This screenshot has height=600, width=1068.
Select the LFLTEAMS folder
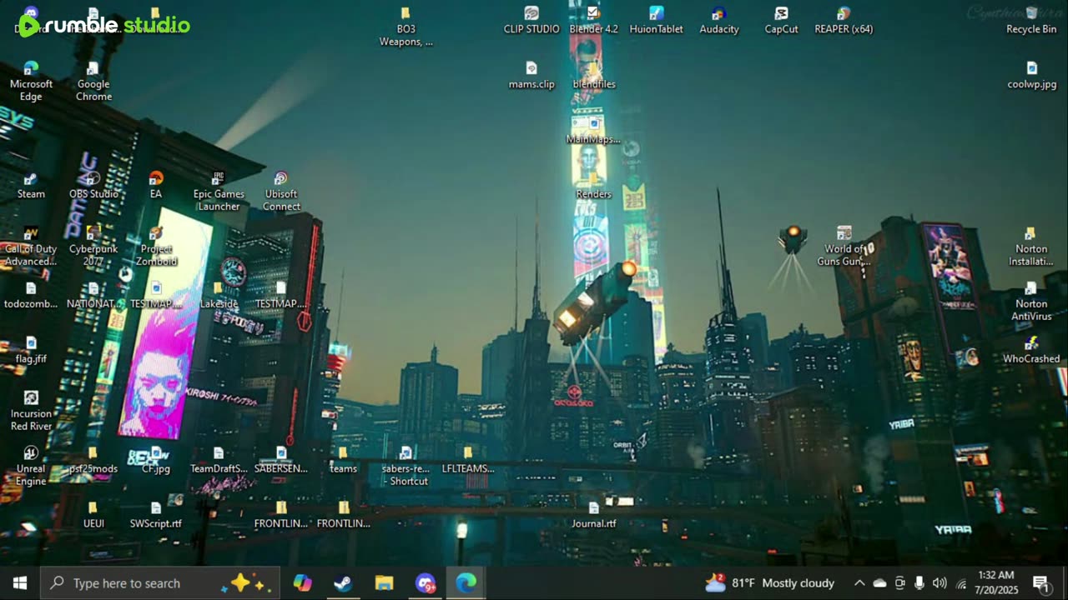468,459
